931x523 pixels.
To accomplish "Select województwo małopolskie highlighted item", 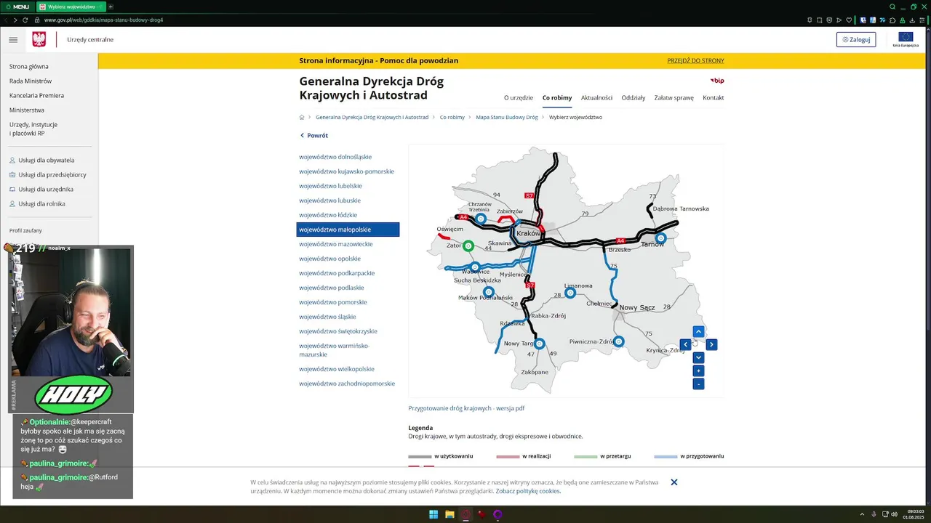I will pyautogui.click(x=348, y=230).
